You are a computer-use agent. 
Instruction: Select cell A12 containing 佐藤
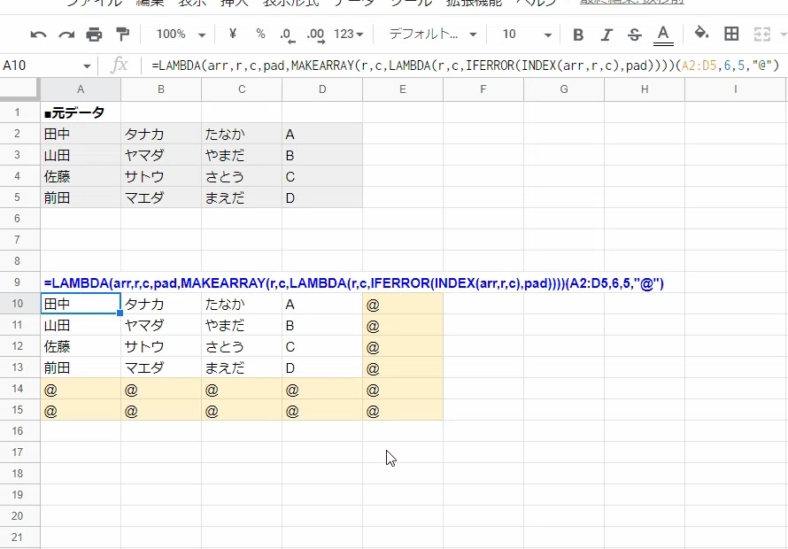click(81, 346)
